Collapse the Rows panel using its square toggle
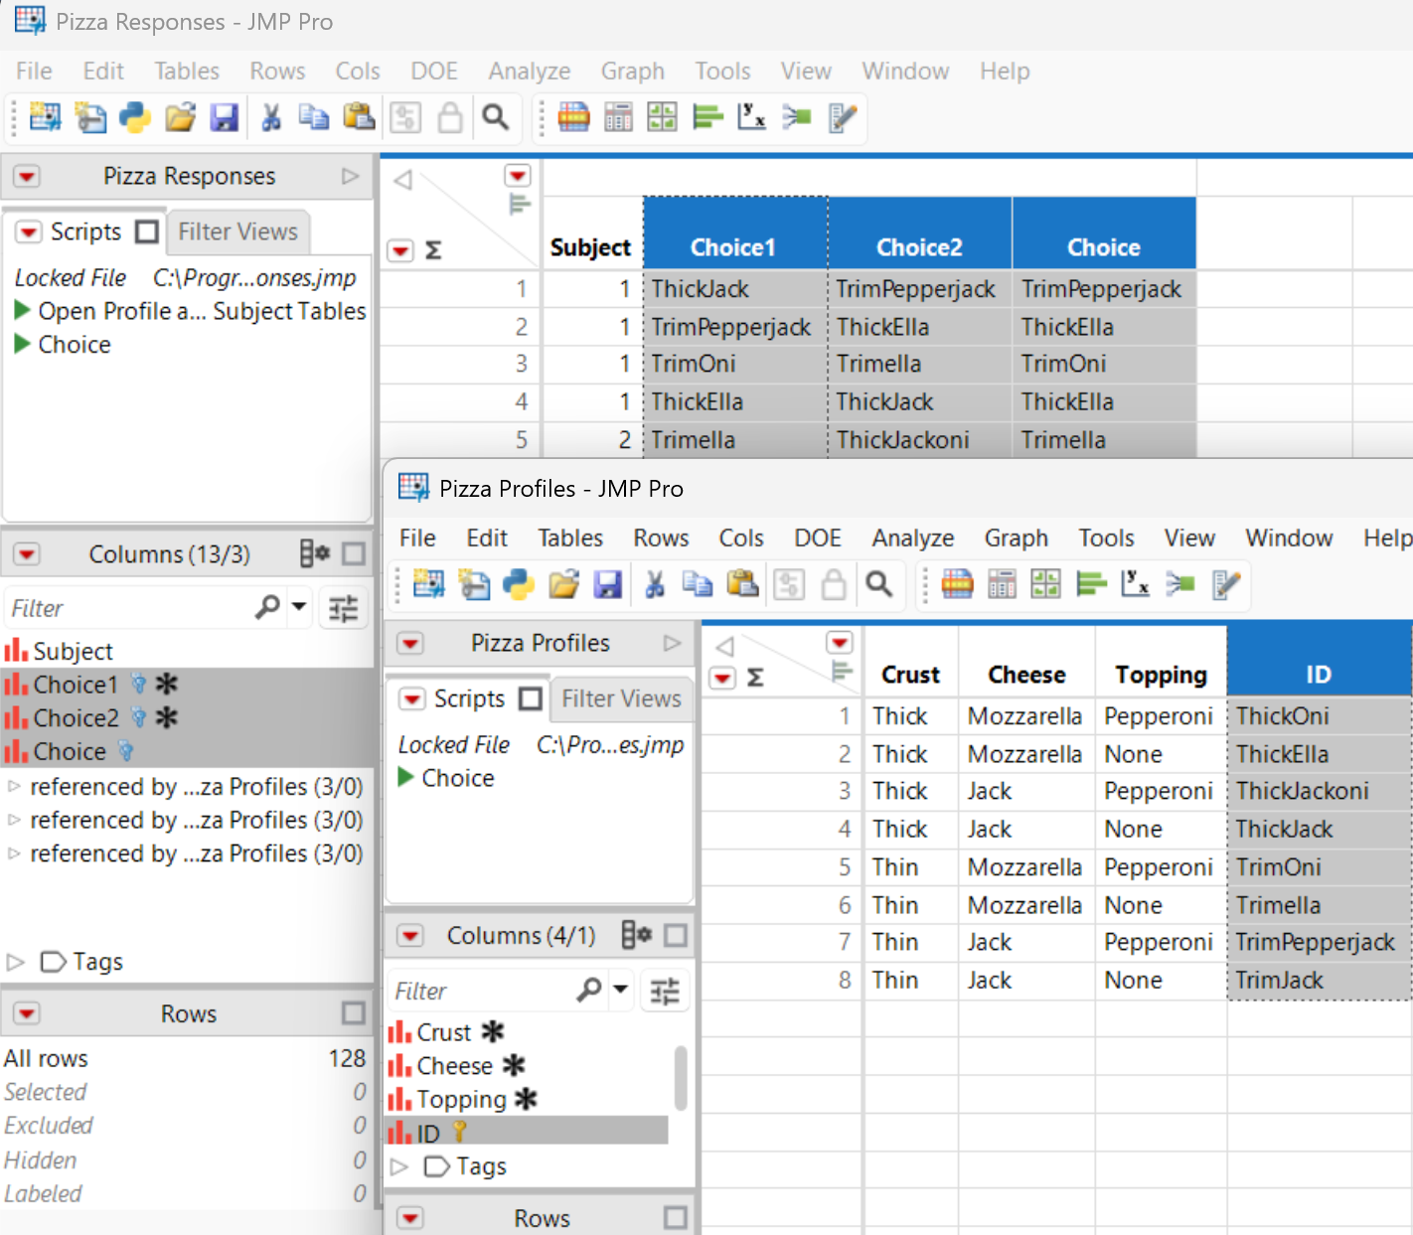The image size is (1413, 1235). click(x=354, y=1013)
